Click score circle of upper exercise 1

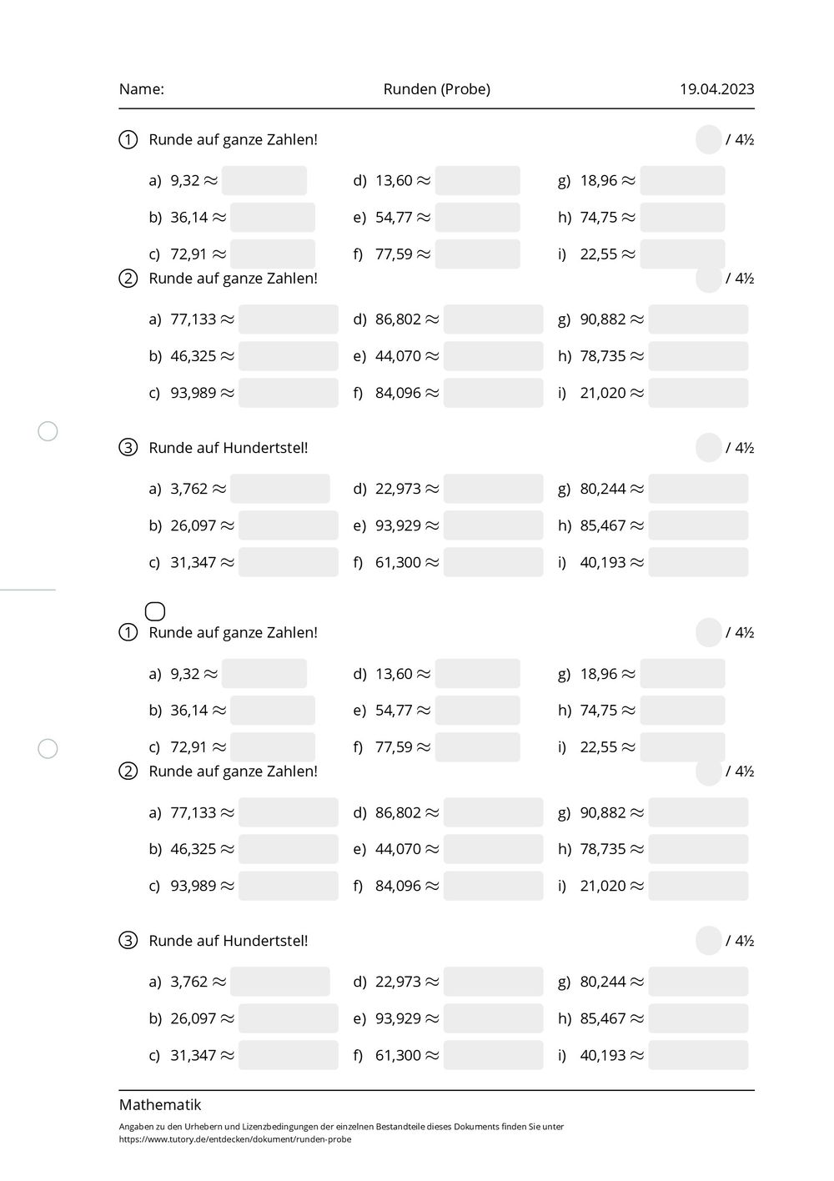(x=709, y=140)
